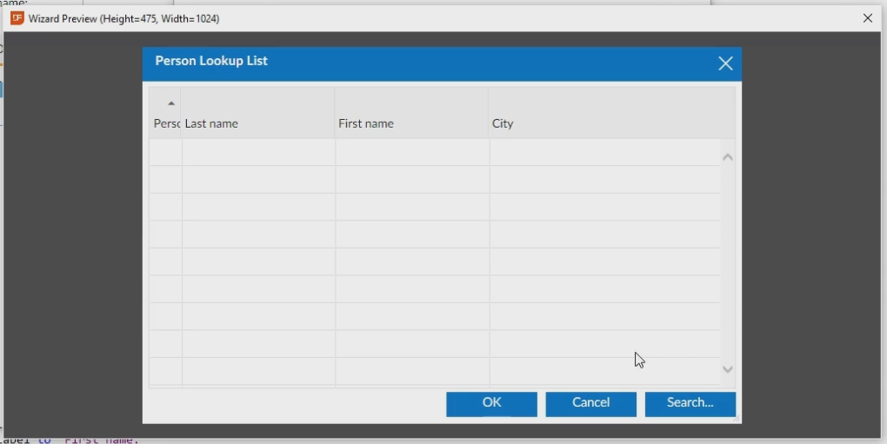The width and height of the screenshot is (887, 444).
Task: Click the list's scroll down arrow
Action: tap(728, 369)
